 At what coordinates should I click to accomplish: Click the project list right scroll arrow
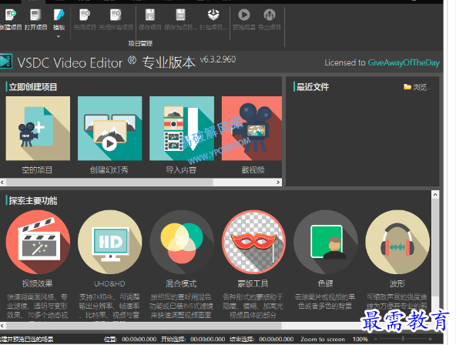tap(278, 183)
